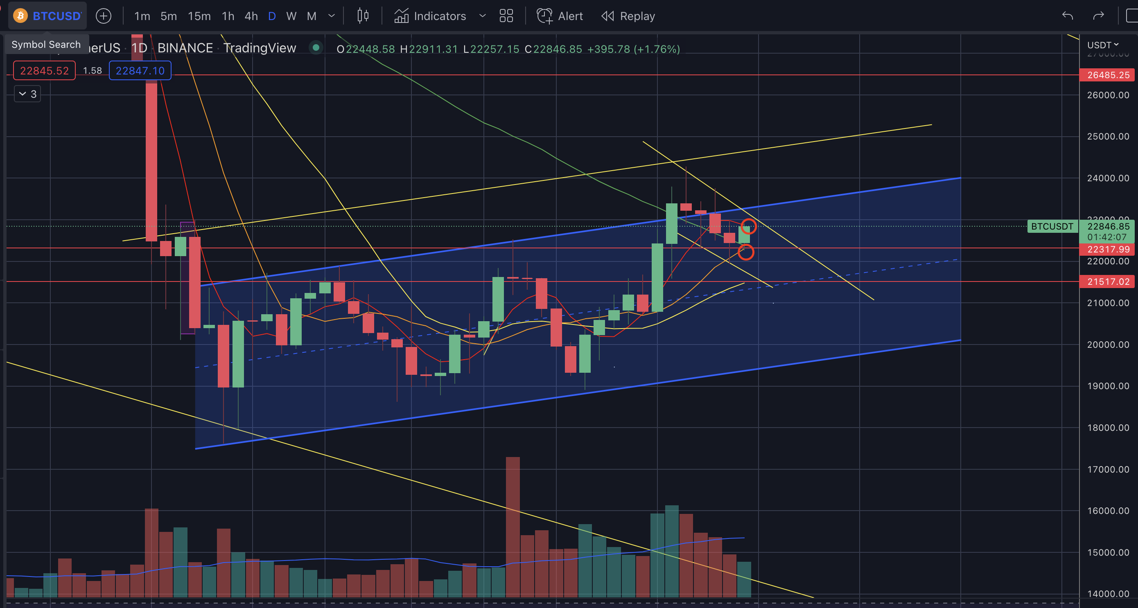Open the USDT currency dropdown

tap(1103, 45)
